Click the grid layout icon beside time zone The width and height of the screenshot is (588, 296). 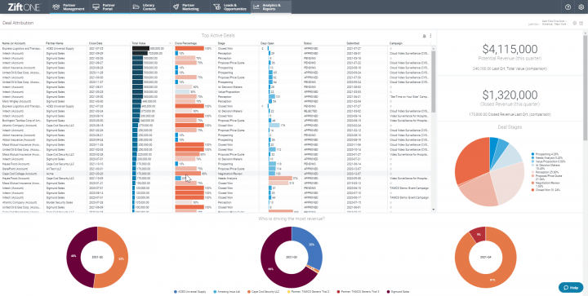coord(581,23)
